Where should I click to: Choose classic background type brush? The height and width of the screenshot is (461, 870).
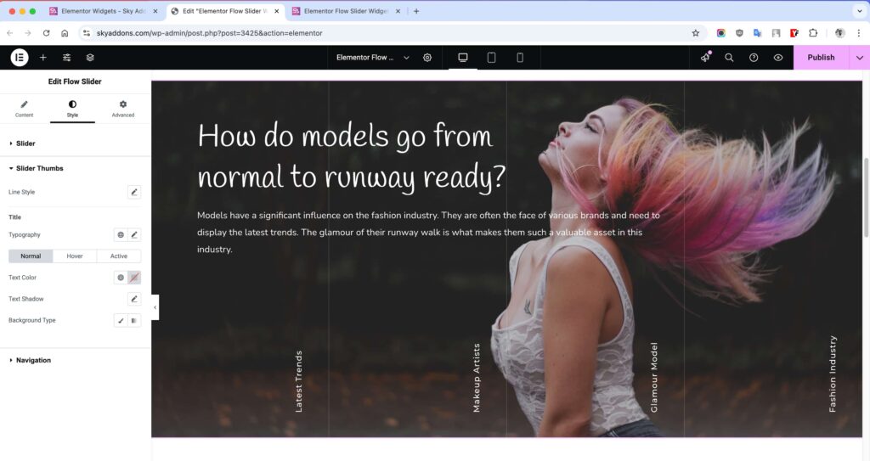(121, 320)
